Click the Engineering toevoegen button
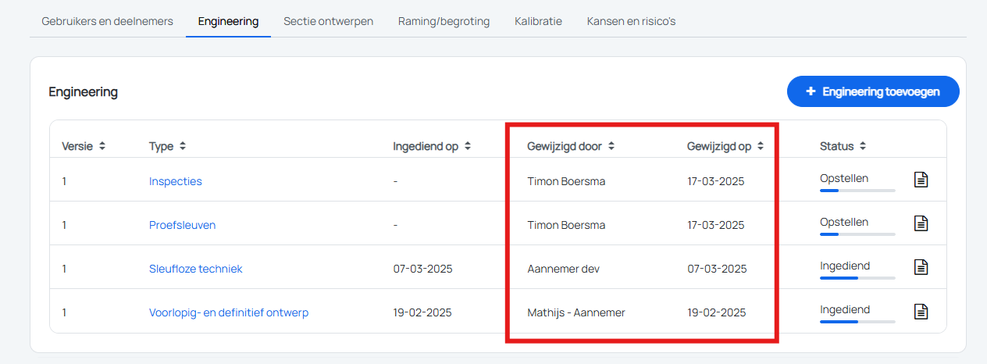Image resolution: width=987 pixels, height=364 pixels. pyautogui.click(x=873, y=91)
